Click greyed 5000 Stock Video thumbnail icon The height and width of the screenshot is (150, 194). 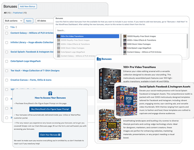pyautogui.click(x=59, y=48)
